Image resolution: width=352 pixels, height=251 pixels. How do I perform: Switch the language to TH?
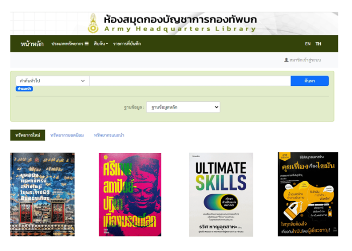(x=318, y=44)
